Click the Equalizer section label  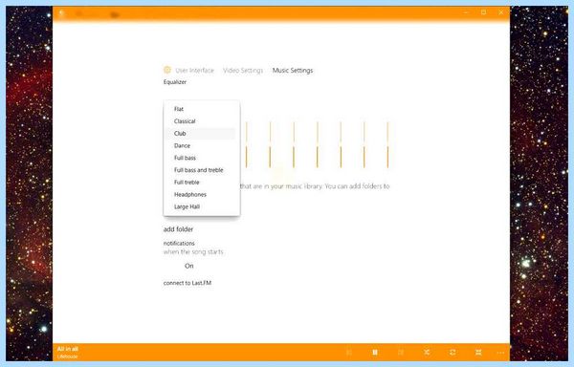[x=175, y=82]
